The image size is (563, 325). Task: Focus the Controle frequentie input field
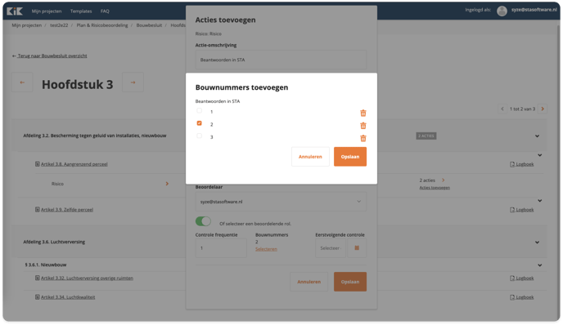pos(221,248)
